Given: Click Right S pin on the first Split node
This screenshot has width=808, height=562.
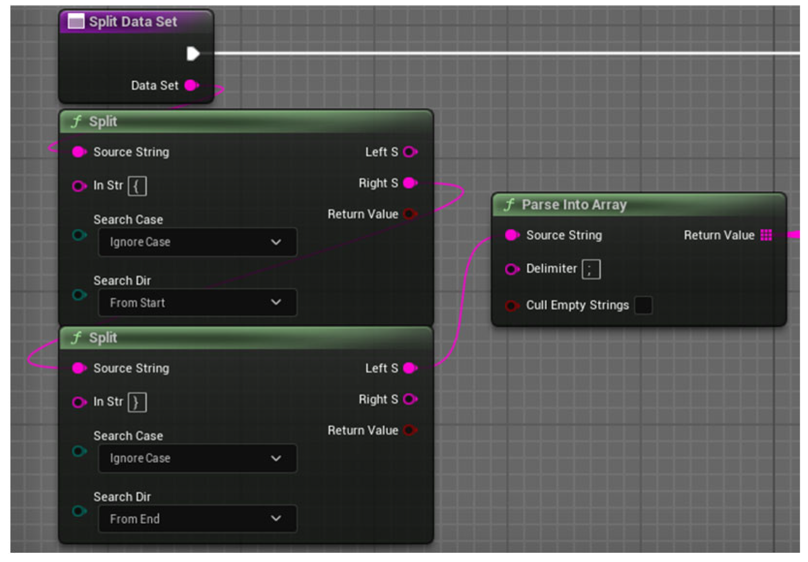Looking at the screenshot, I should 410,183.
